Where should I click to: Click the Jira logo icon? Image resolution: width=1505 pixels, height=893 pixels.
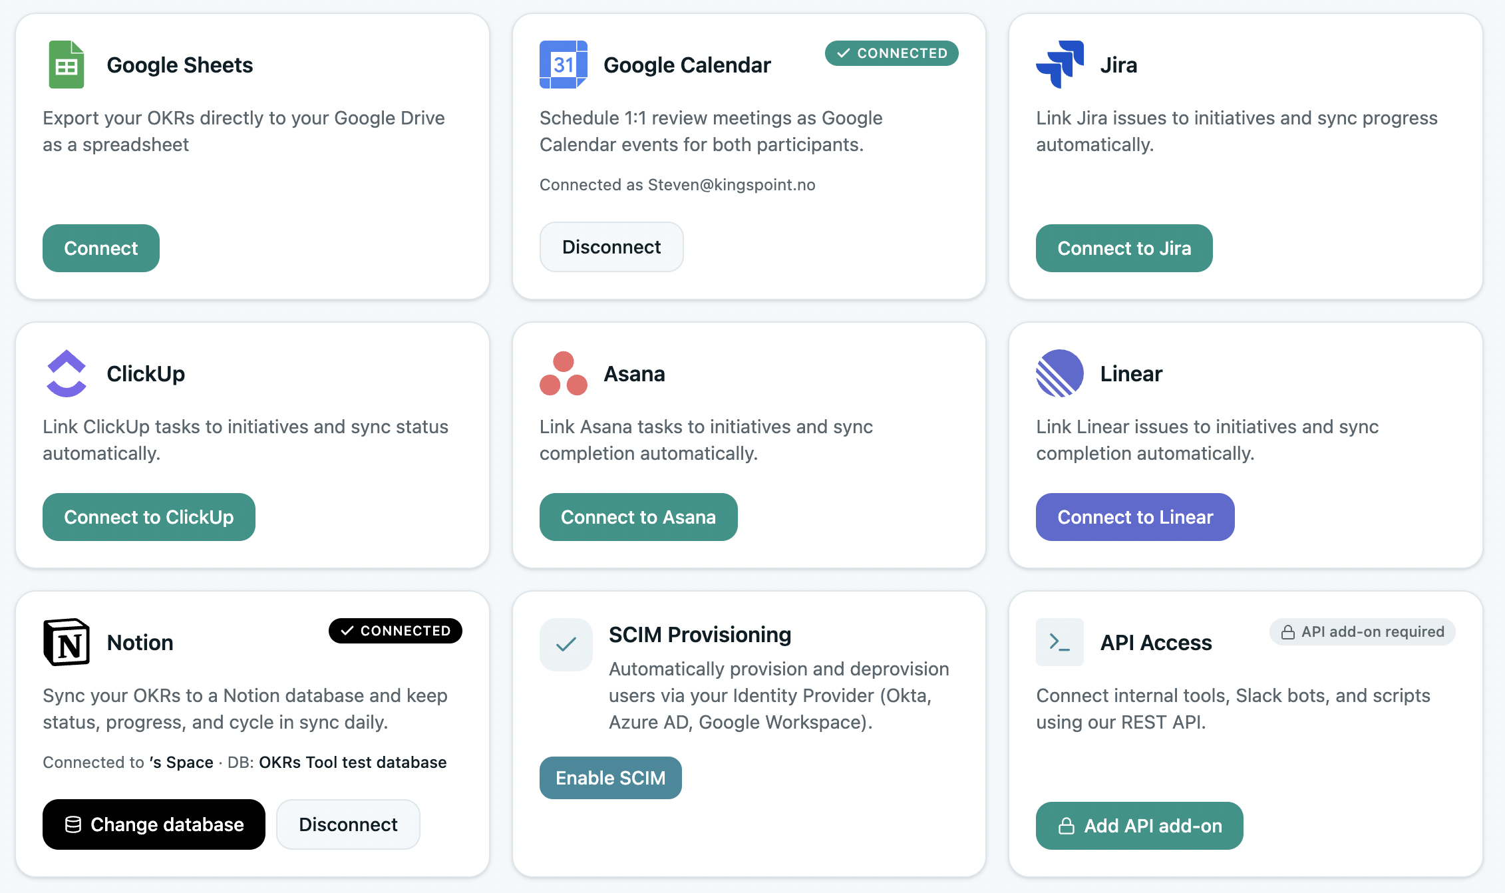coord(1060,65)
